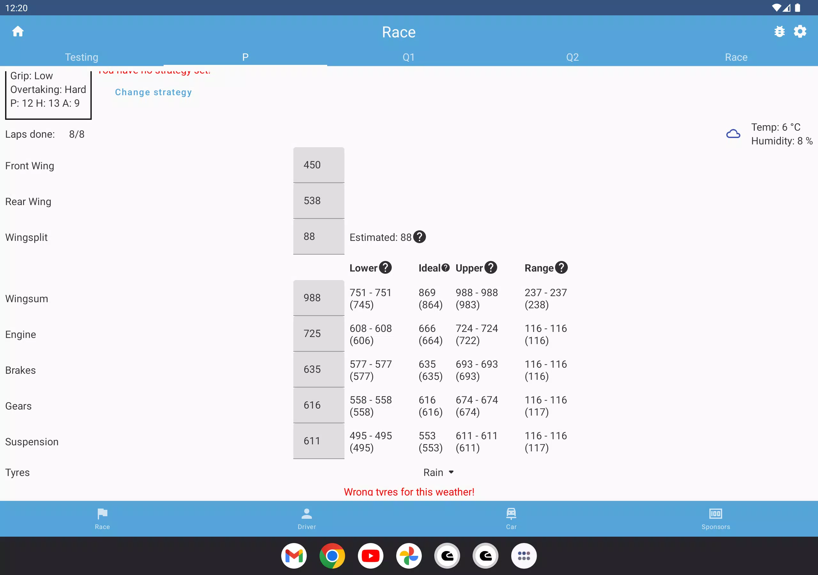Switch to the P practice tab
Screen dimensions: 818x575
tap(245, 57)
